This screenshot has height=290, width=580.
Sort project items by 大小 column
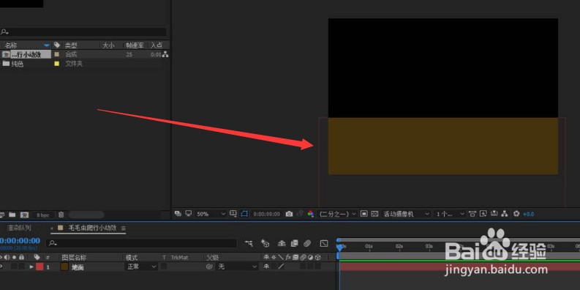(108, 45)
